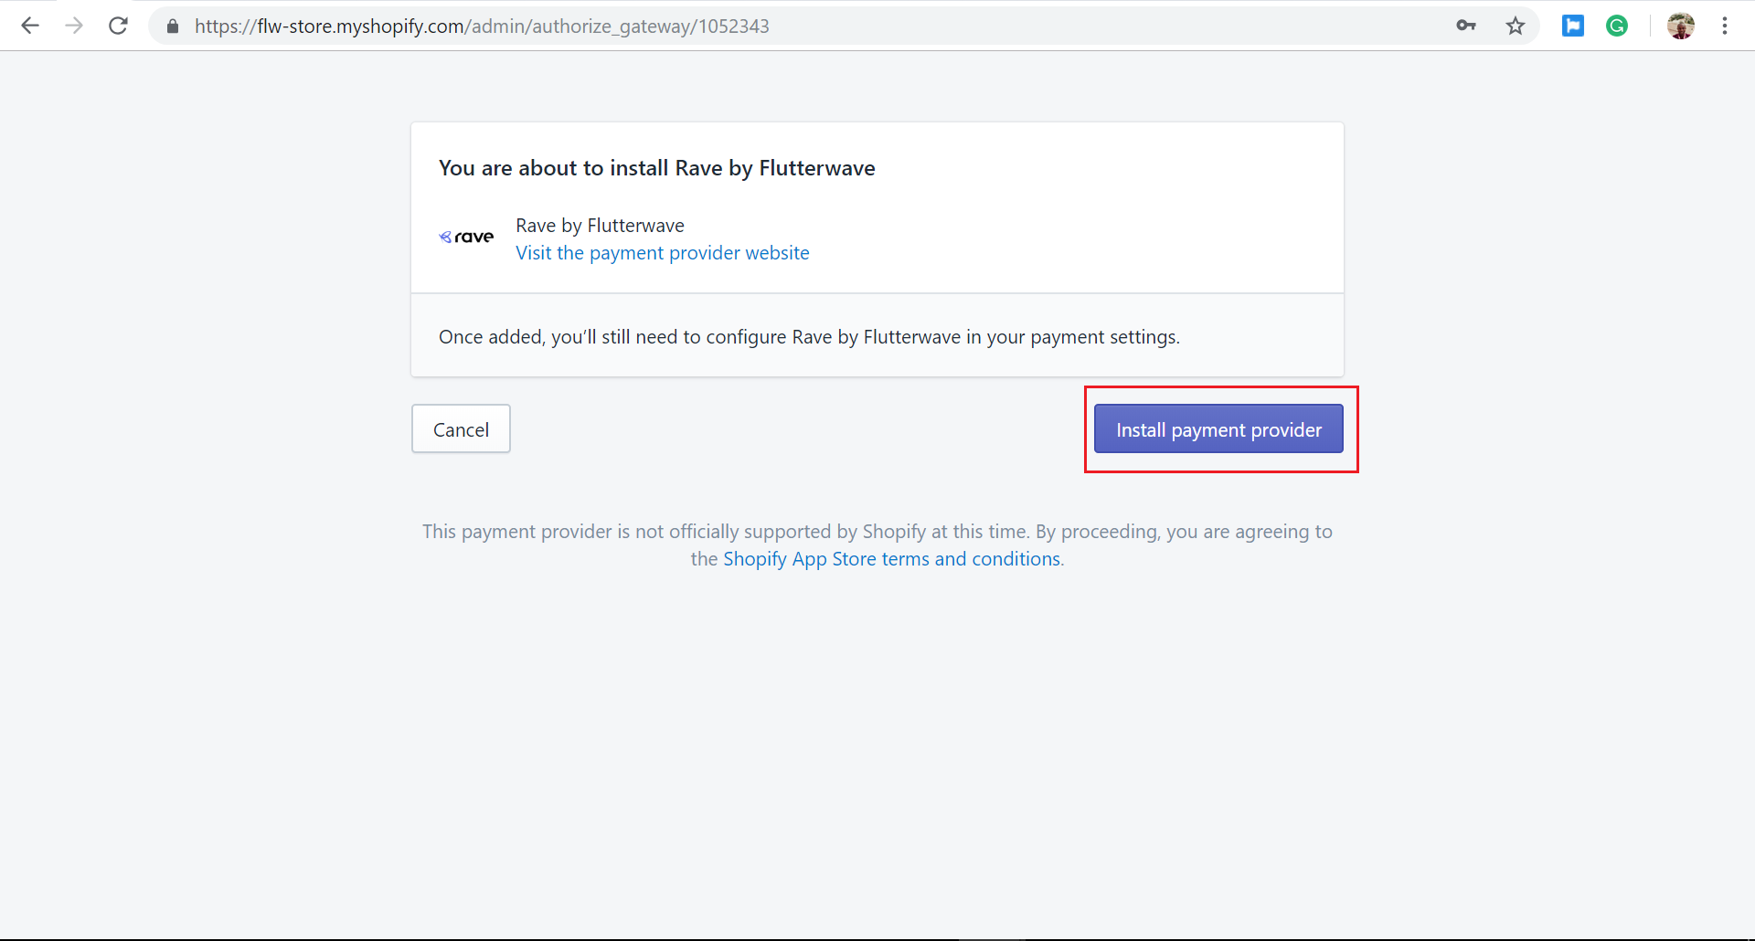Select the 'You are about to install' heading
The image size is (1755, 941).
[x=657, y=168]
